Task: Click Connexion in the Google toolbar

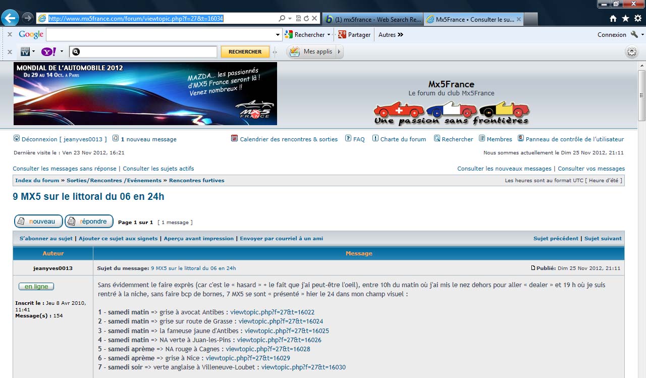Action: click(x=612, y=35)
